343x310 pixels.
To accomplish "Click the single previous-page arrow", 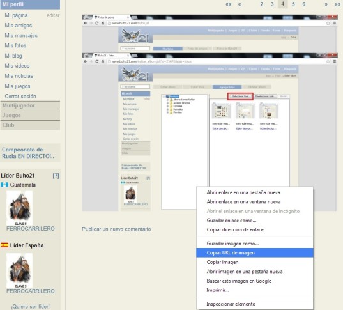I will click(240, 4).
